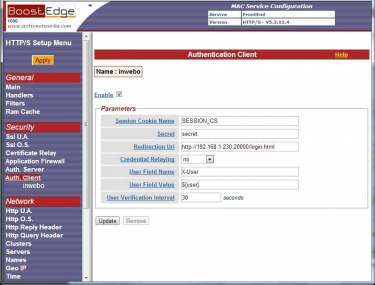The width and height of the screenshot is (375, 285).
Task: Toggle the Enable checkbox
Action: point(119,94)
